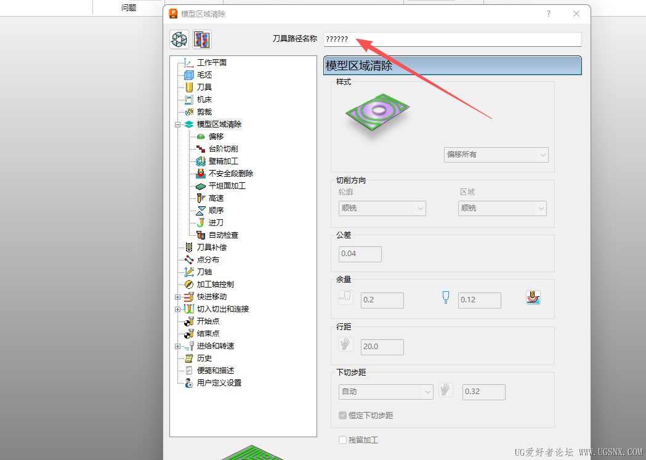Image resolution: width=646 pixels, height=460 pixels.
Task: Enable the 残留加工 checkbox
Action: click(342, 440)
